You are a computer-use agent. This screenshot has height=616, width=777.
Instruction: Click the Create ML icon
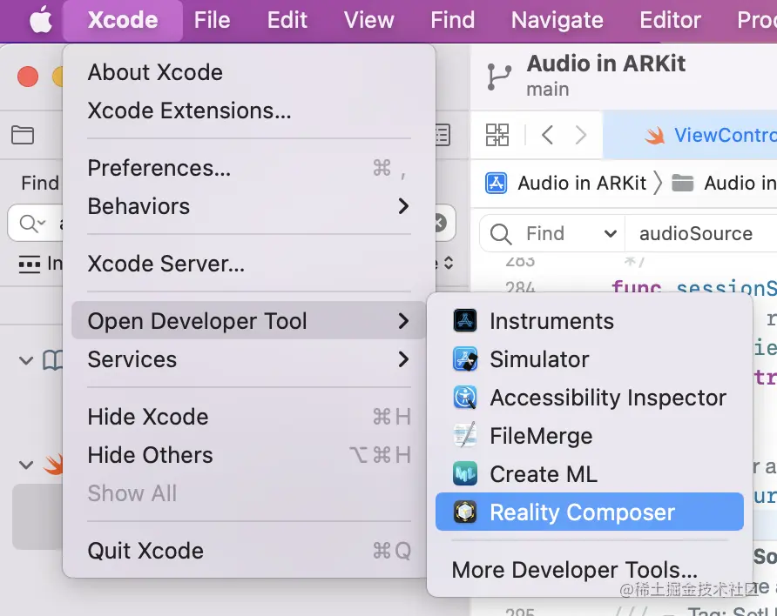pos(465,474)
